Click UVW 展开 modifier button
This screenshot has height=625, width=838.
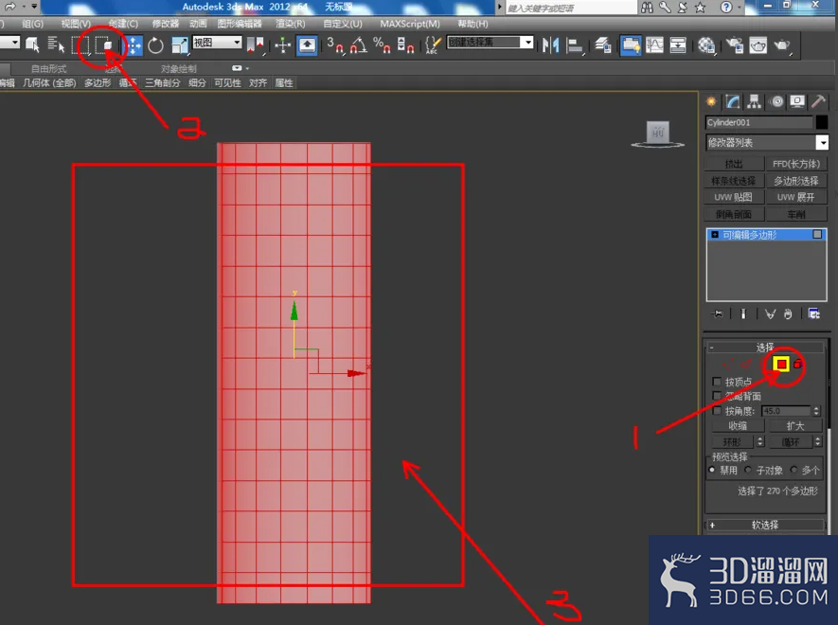(x=795, y=197)
